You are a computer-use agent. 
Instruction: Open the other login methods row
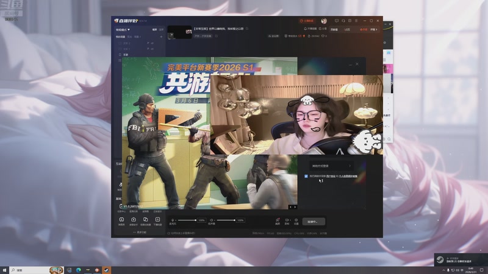pos(331,166)
